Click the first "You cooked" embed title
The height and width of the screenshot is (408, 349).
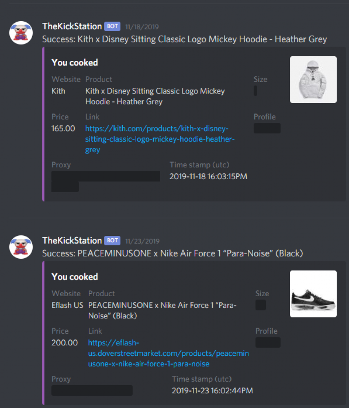(75, 62)
